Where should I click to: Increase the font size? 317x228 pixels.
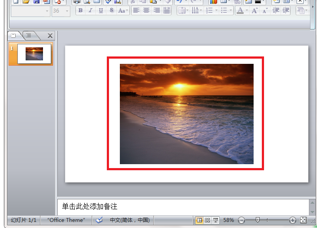(x=254, y=10)
